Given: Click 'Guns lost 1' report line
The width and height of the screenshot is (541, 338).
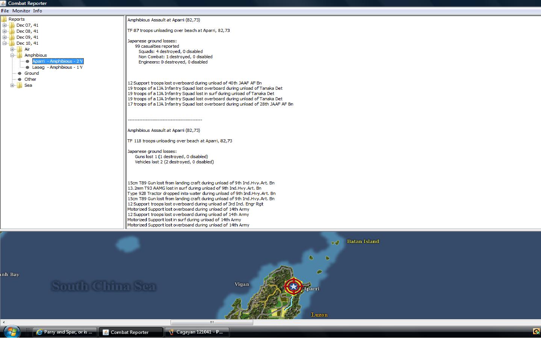Looking at the screenshot, I should [171, 157].
